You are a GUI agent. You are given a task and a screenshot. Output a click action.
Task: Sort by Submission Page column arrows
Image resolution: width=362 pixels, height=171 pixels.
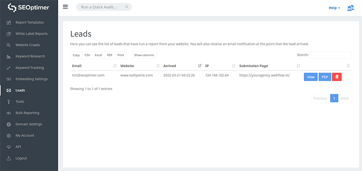[299, 66]
